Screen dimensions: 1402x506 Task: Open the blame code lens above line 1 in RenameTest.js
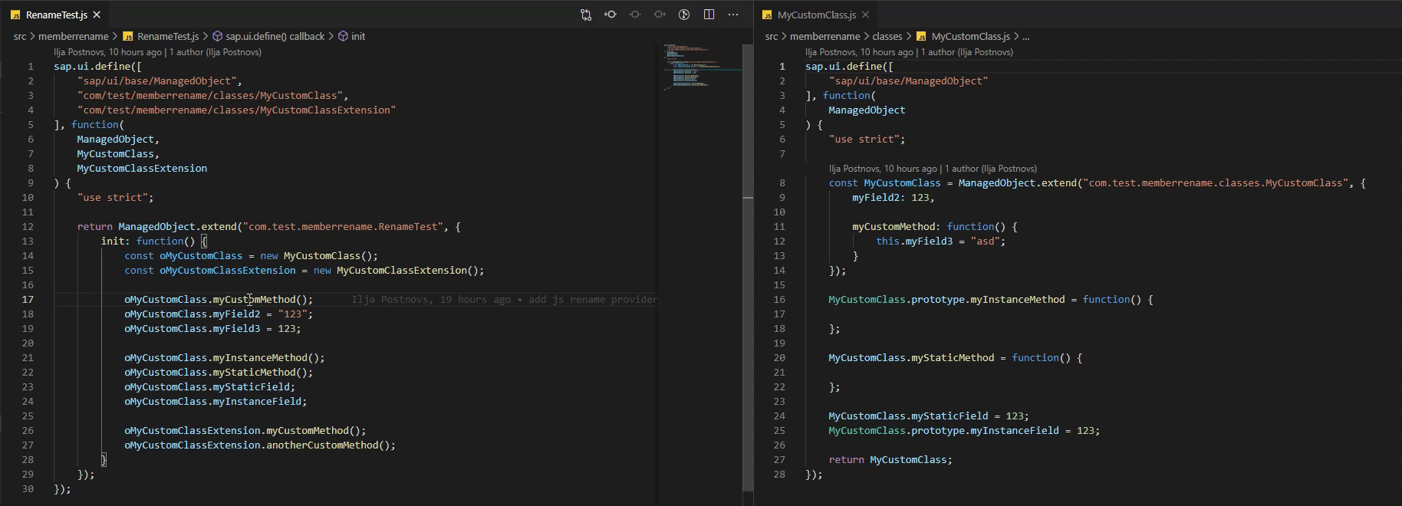click(157, 52)
